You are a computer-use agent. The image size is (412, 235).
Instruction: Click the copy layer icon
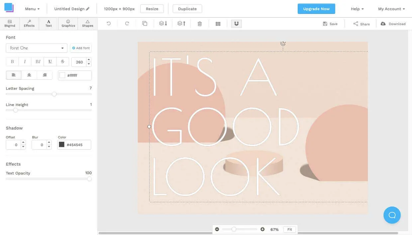(x=145, y=24)
